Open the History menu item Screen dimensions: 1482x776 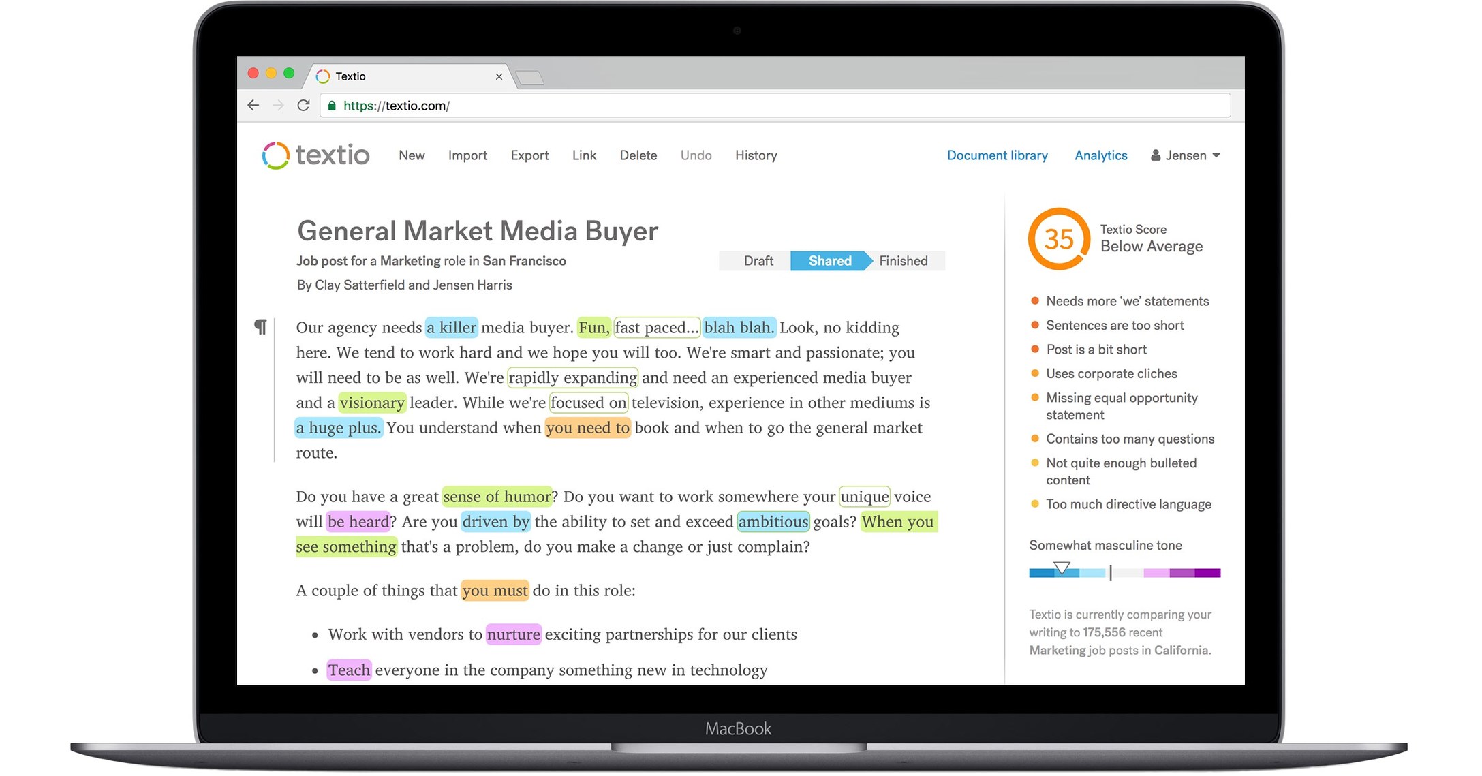[x=756, y=155]
